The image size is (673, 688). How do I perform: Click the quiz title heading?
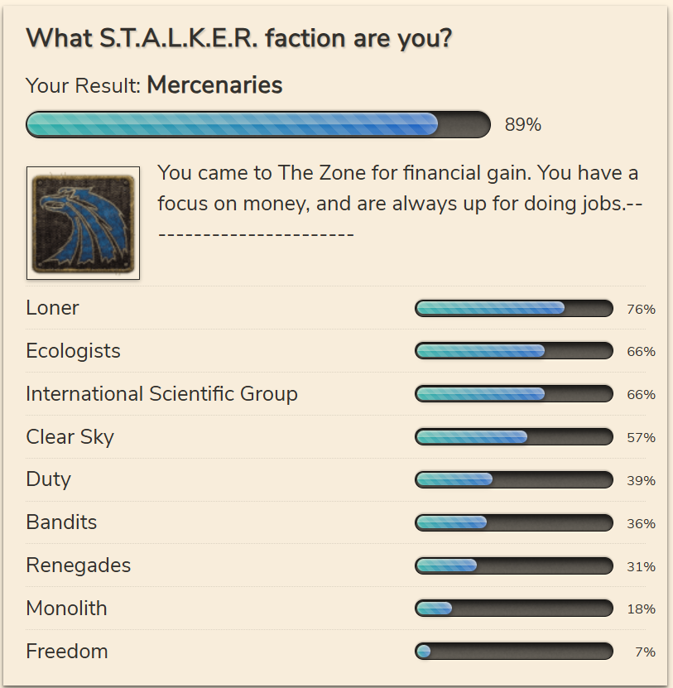coord(239,39)
